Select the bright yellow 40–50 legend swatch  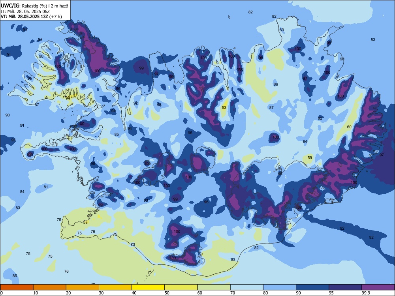click(148, 287)
